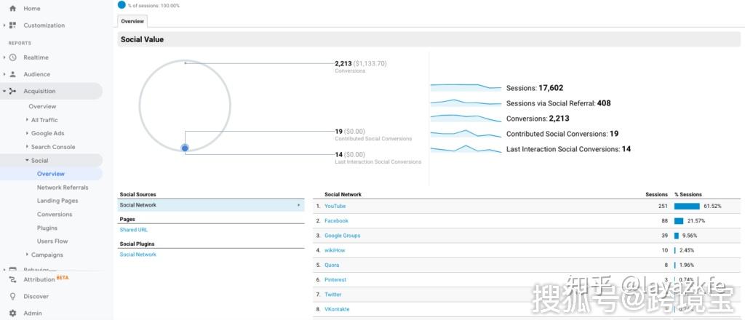
Task: Expand the Campaigns submenu
Action: click(27, 255)
